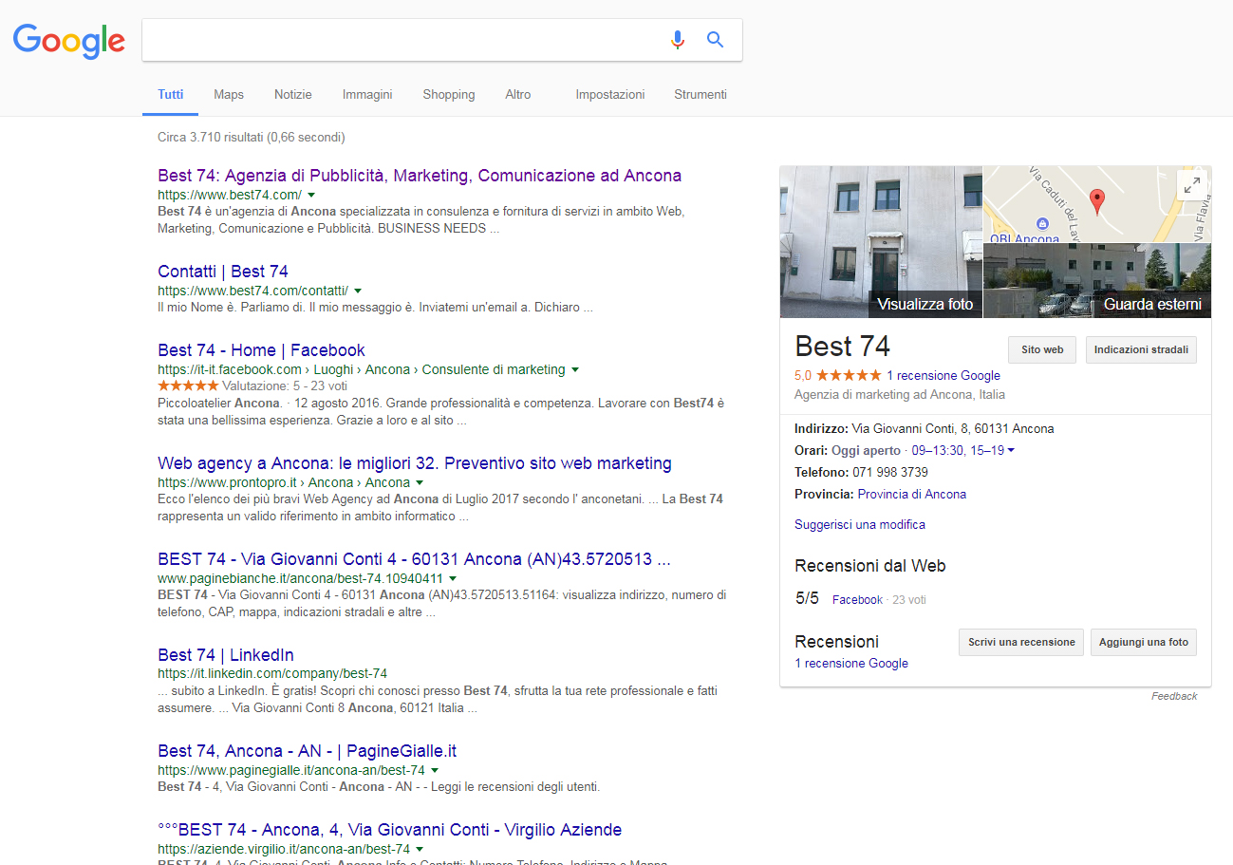Open Facebook reviews link under Recensioni dal Web
The image size is (1233, 865).
coord(857,600)
